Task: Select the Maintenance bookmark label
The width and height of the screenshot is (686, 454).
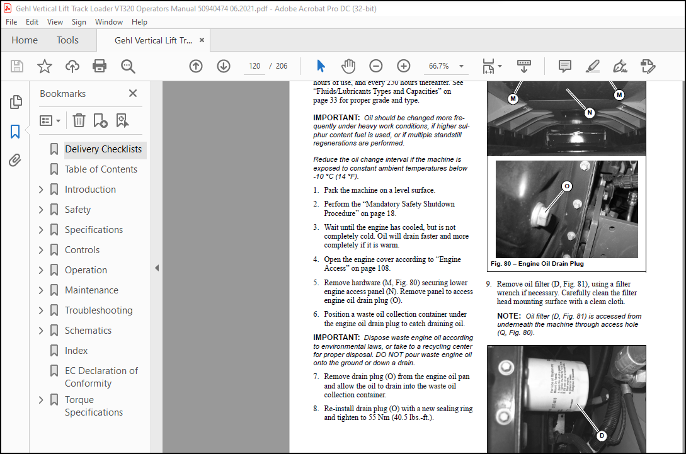Action: 91,290
